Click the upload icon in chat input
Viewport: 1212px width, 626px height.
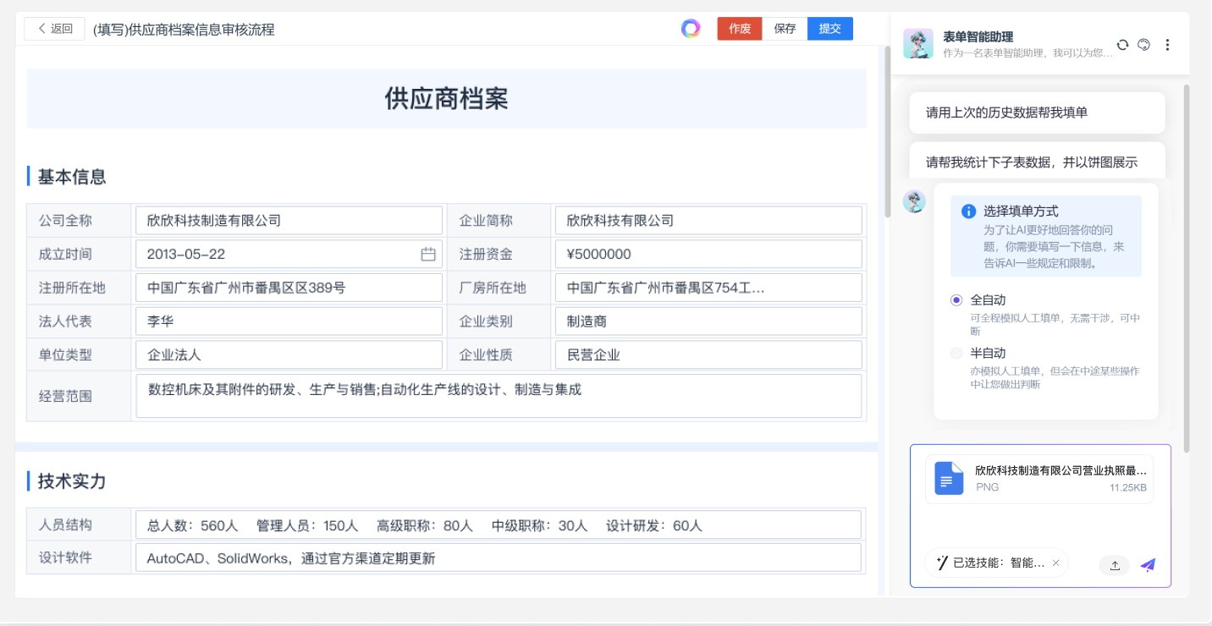click(x=1115, y=565)
